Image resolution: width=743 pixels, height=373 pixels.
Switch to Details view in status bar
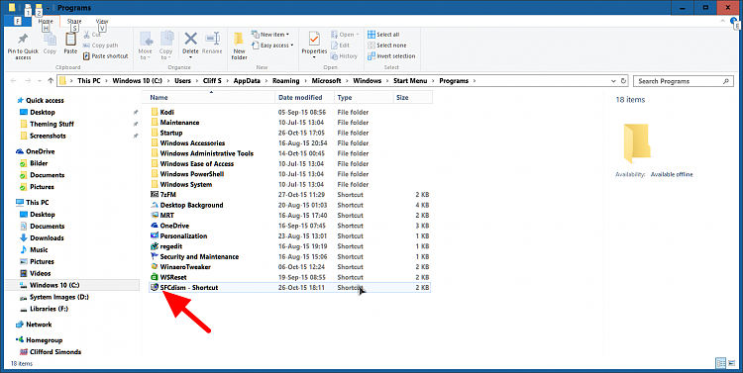[x=721, y=363]
